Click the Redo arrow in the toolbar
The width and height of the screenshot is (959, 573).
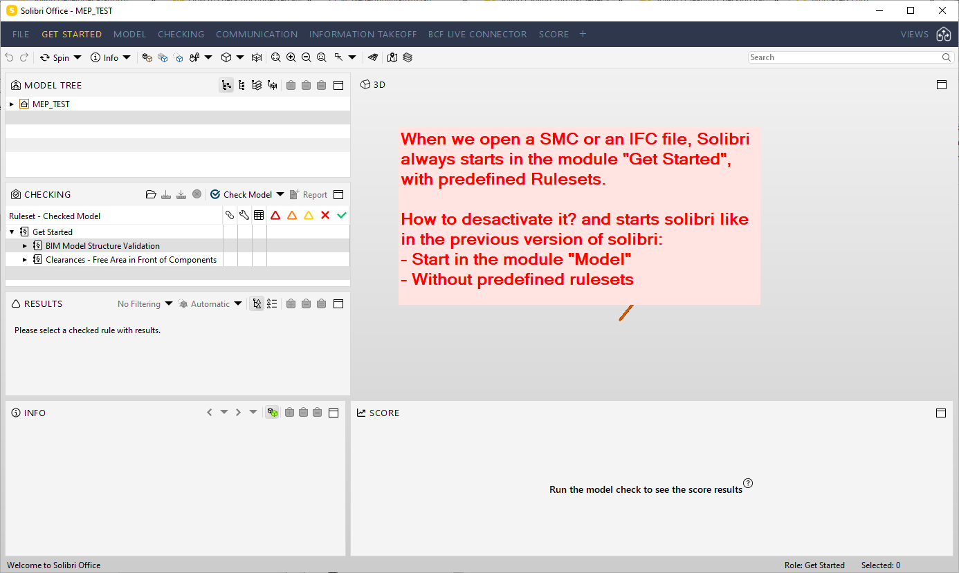24,58
